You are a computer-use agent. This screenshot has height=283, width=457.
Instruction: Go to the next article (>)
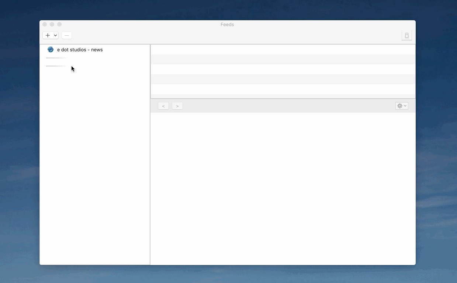(x=177, y=106)
